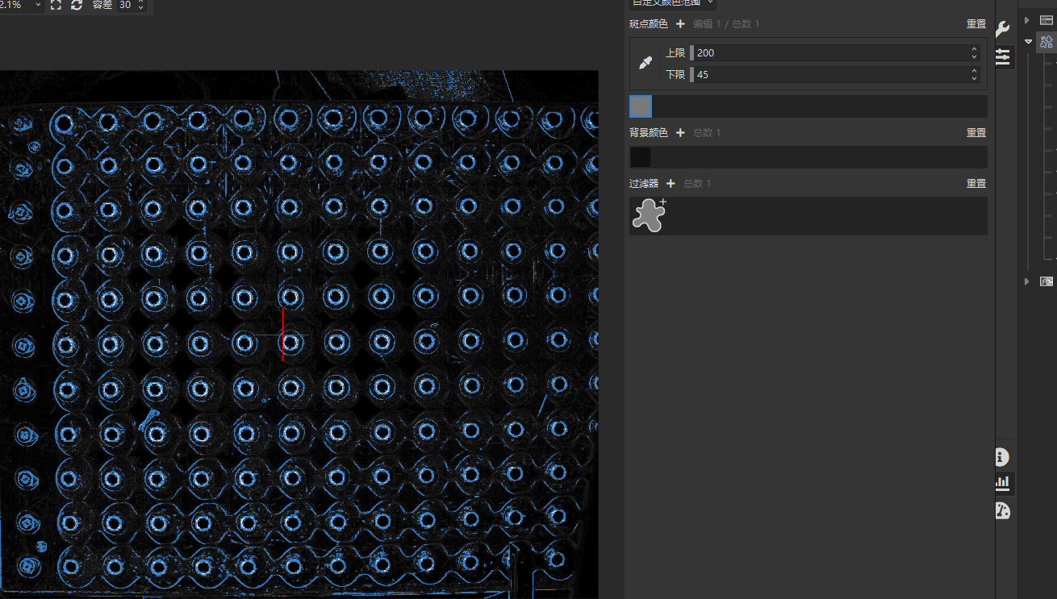
Task: Select the blob analysis node in the tree
Action: 1047,42
